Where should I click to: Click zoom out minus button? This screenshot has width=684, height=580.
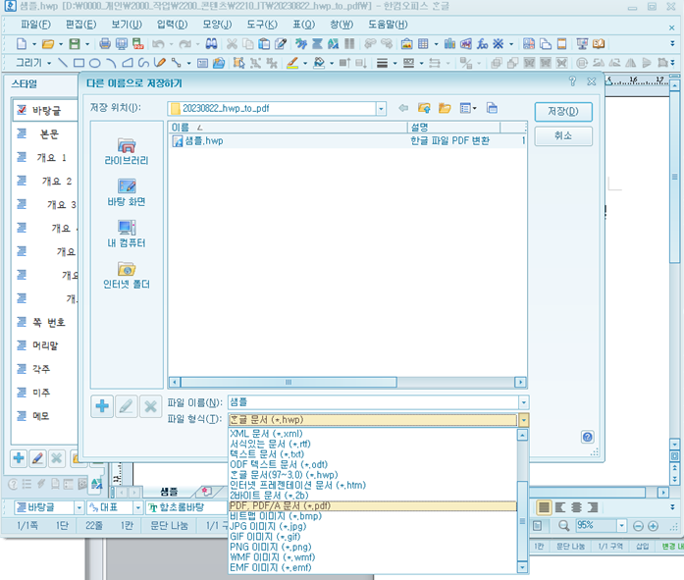(638, 526)
